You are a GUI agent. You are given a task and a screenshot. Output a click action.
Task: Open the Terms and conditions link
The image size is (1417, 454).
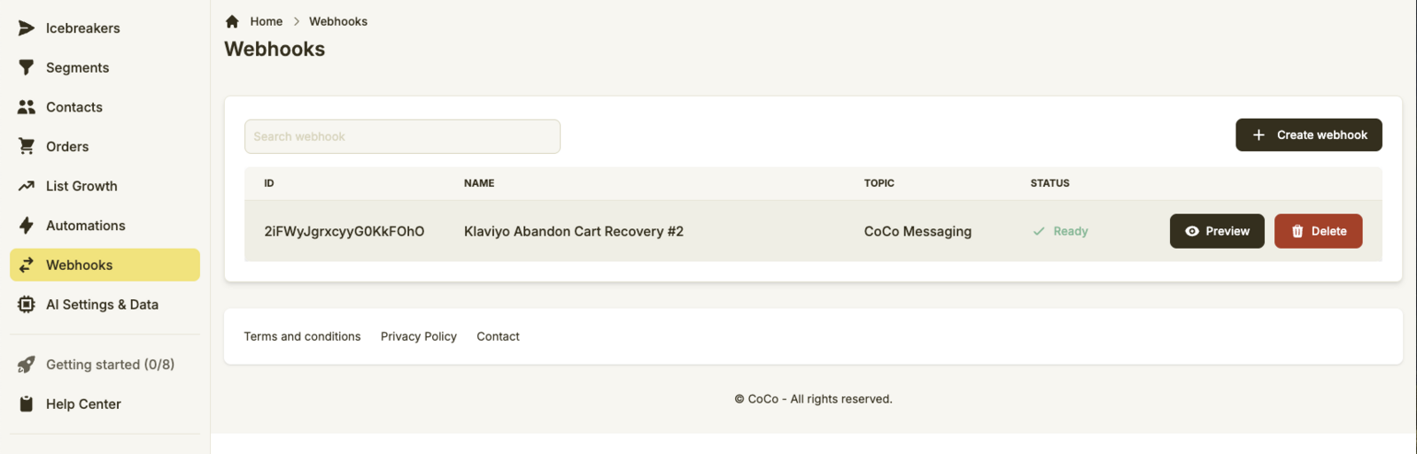302,336
